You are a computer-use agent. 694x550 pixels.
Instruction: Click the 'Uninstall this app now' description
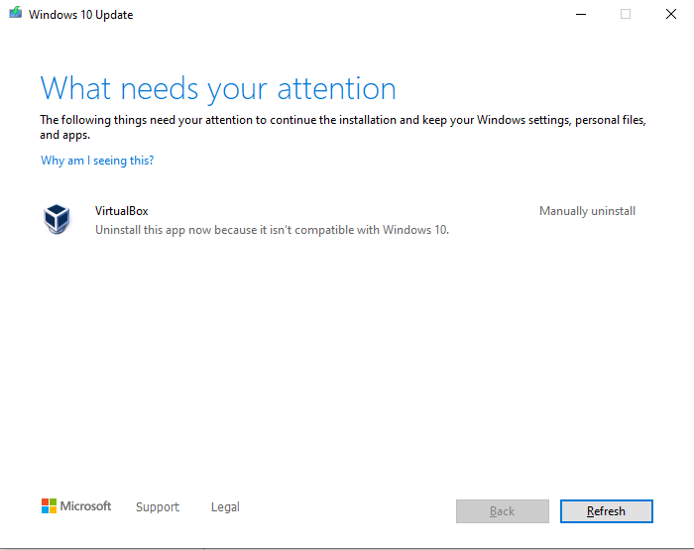point(273,230)
